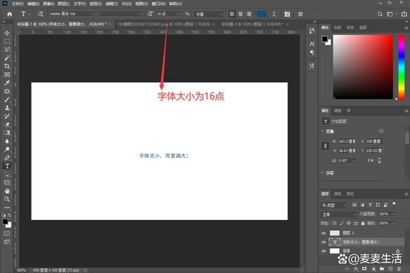Click the Home icon in options bar

tap(10, 14)
